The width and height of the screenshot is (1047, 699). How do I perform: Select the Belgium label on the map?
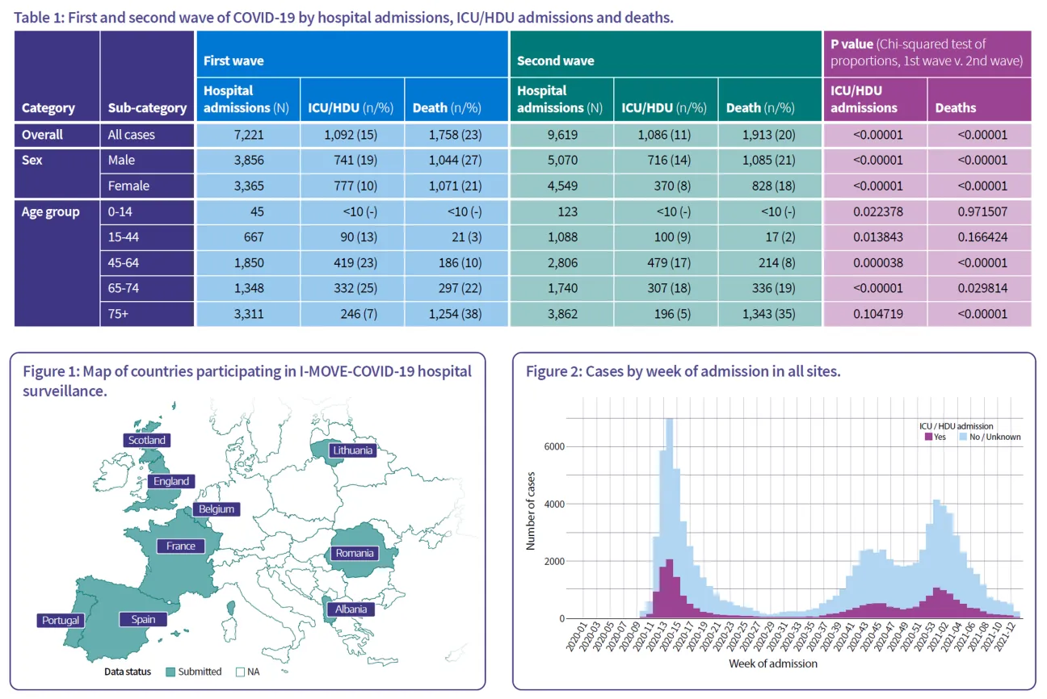(216, 509)
